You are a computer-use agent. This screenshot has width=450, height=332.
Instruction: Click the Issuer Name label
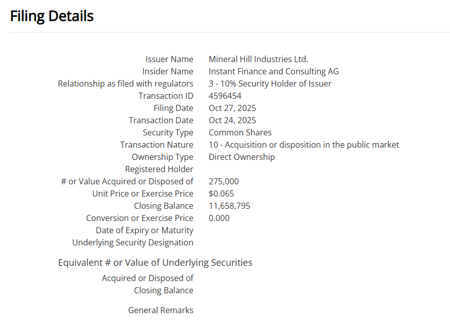(169, 59)
